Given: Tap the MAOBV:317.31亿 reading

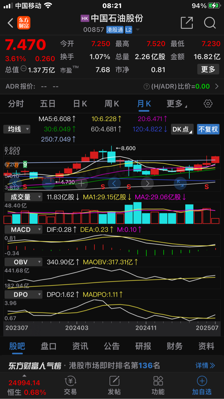Looking at the screenshot, I should [111, 262].
